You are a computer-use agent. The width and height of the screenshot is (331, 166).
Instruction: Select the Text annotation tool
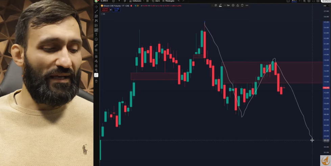[x=96, y=34]
